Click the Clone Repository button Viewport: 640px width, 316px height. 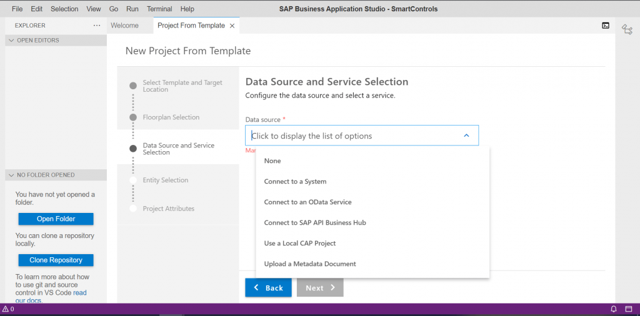[x=56, y=260]
